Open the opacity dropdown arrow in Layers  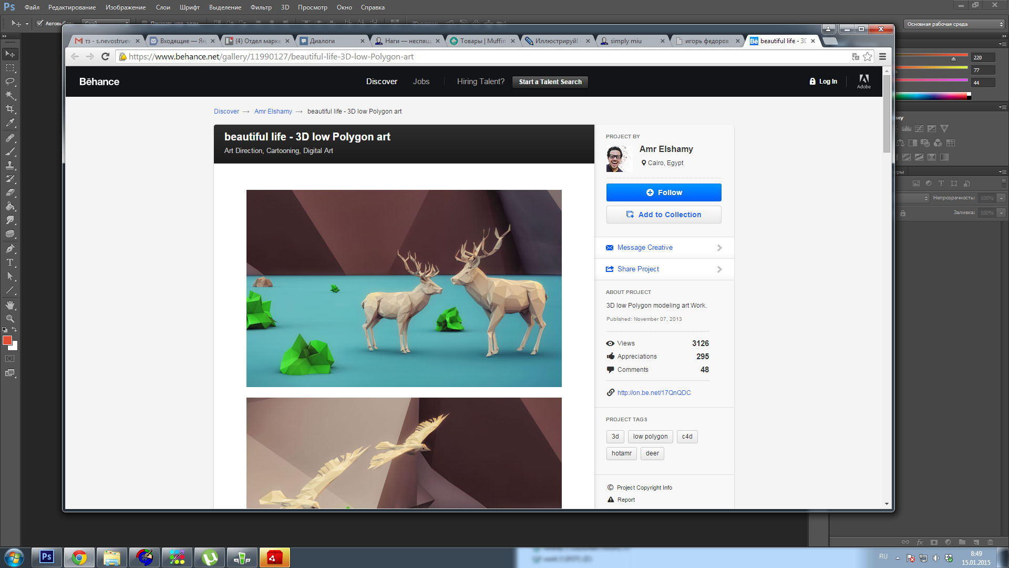(x=1002, y=198)
